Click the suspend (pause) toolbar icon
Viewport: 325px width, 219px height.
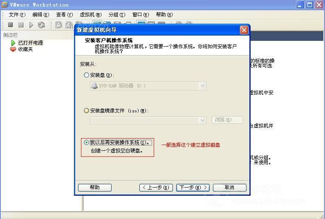(21, 25)
